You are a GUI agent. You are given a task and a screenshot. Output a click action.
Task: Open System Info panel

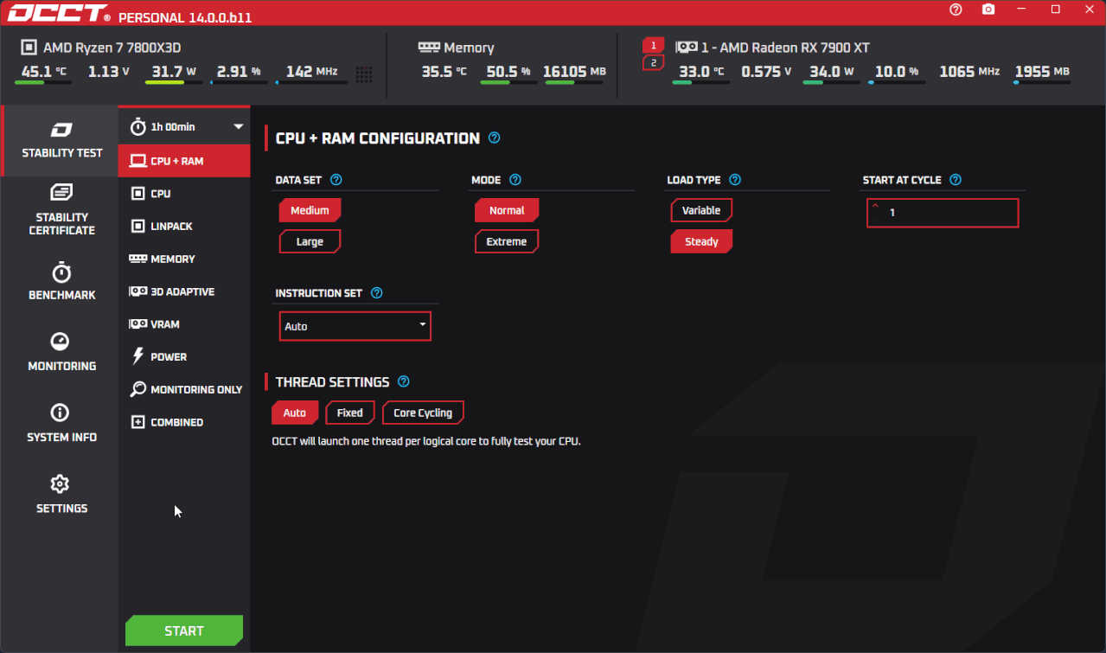[x=61, y=423]
